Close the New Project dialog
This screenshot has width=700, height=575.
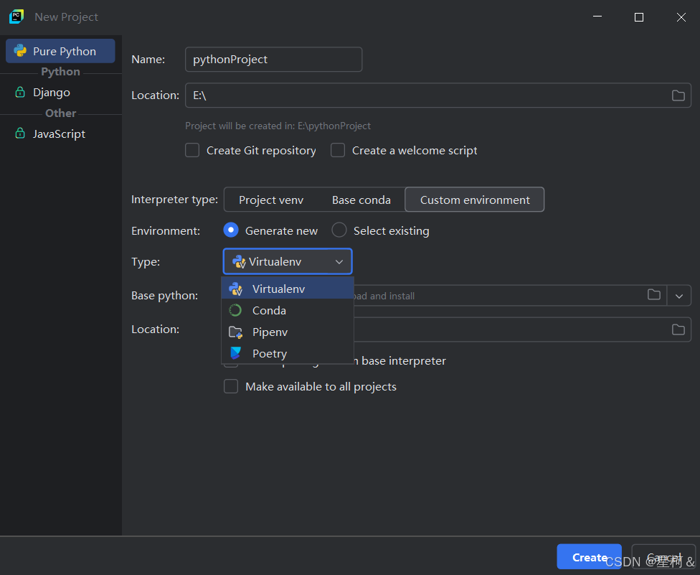coord(681,17)
